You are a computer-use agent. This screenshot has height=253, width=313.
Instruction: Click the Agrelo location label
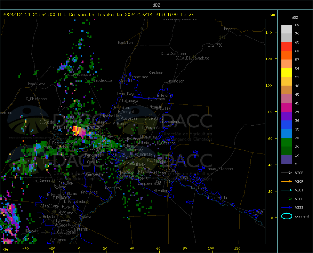pos(93,162)
